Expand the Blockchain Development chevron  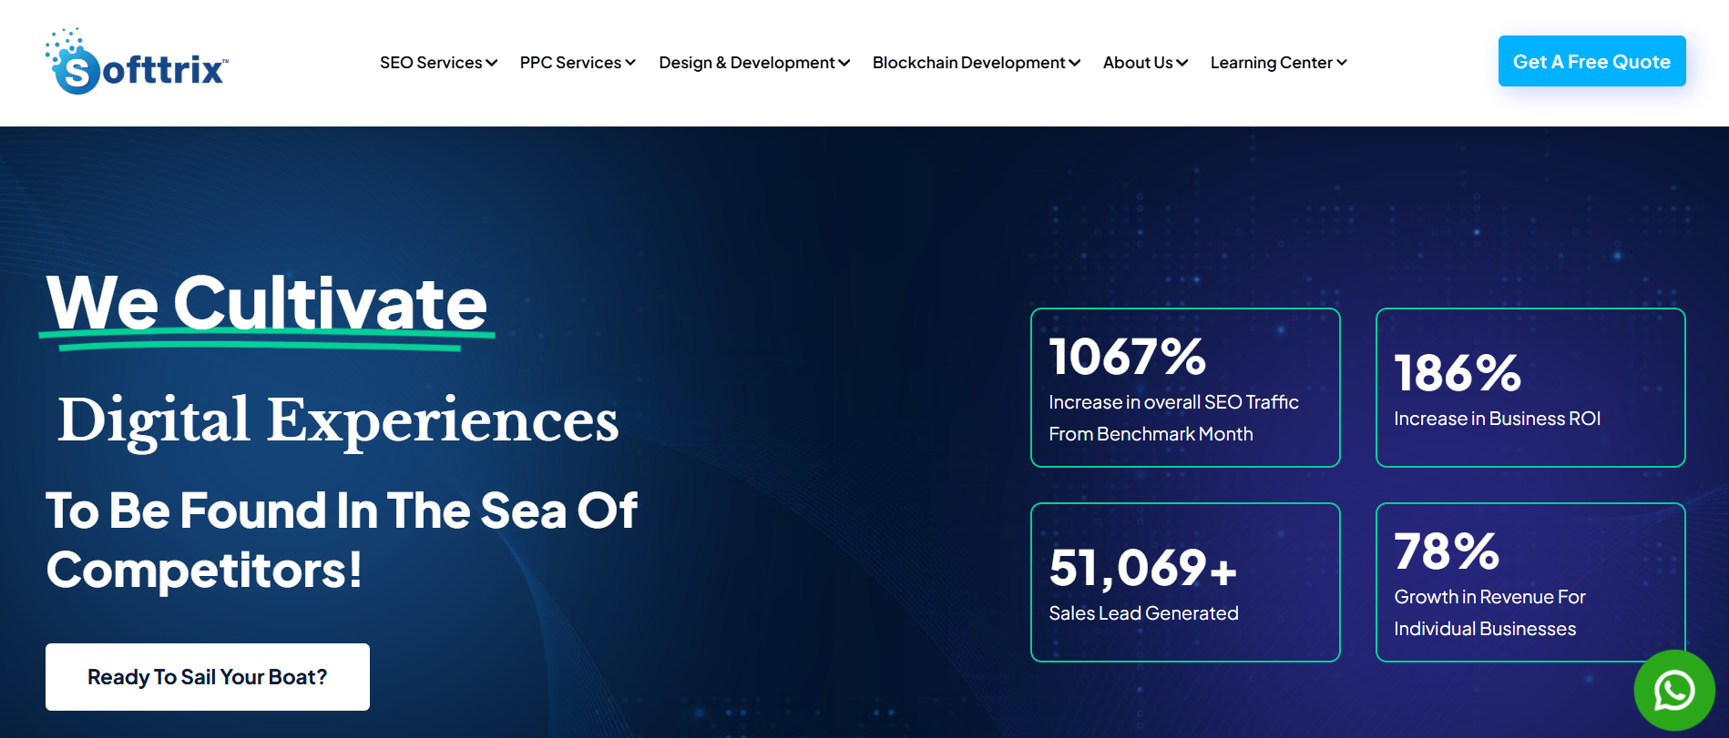[x=1075, y=63]
